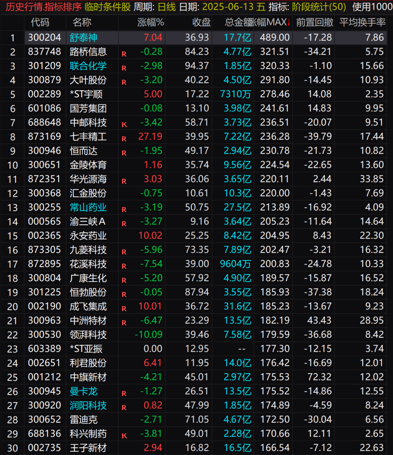This screenshot has width=393, height=455.
Task: Click the R marker beside 广康生化
Action: (x=124, y=280)
